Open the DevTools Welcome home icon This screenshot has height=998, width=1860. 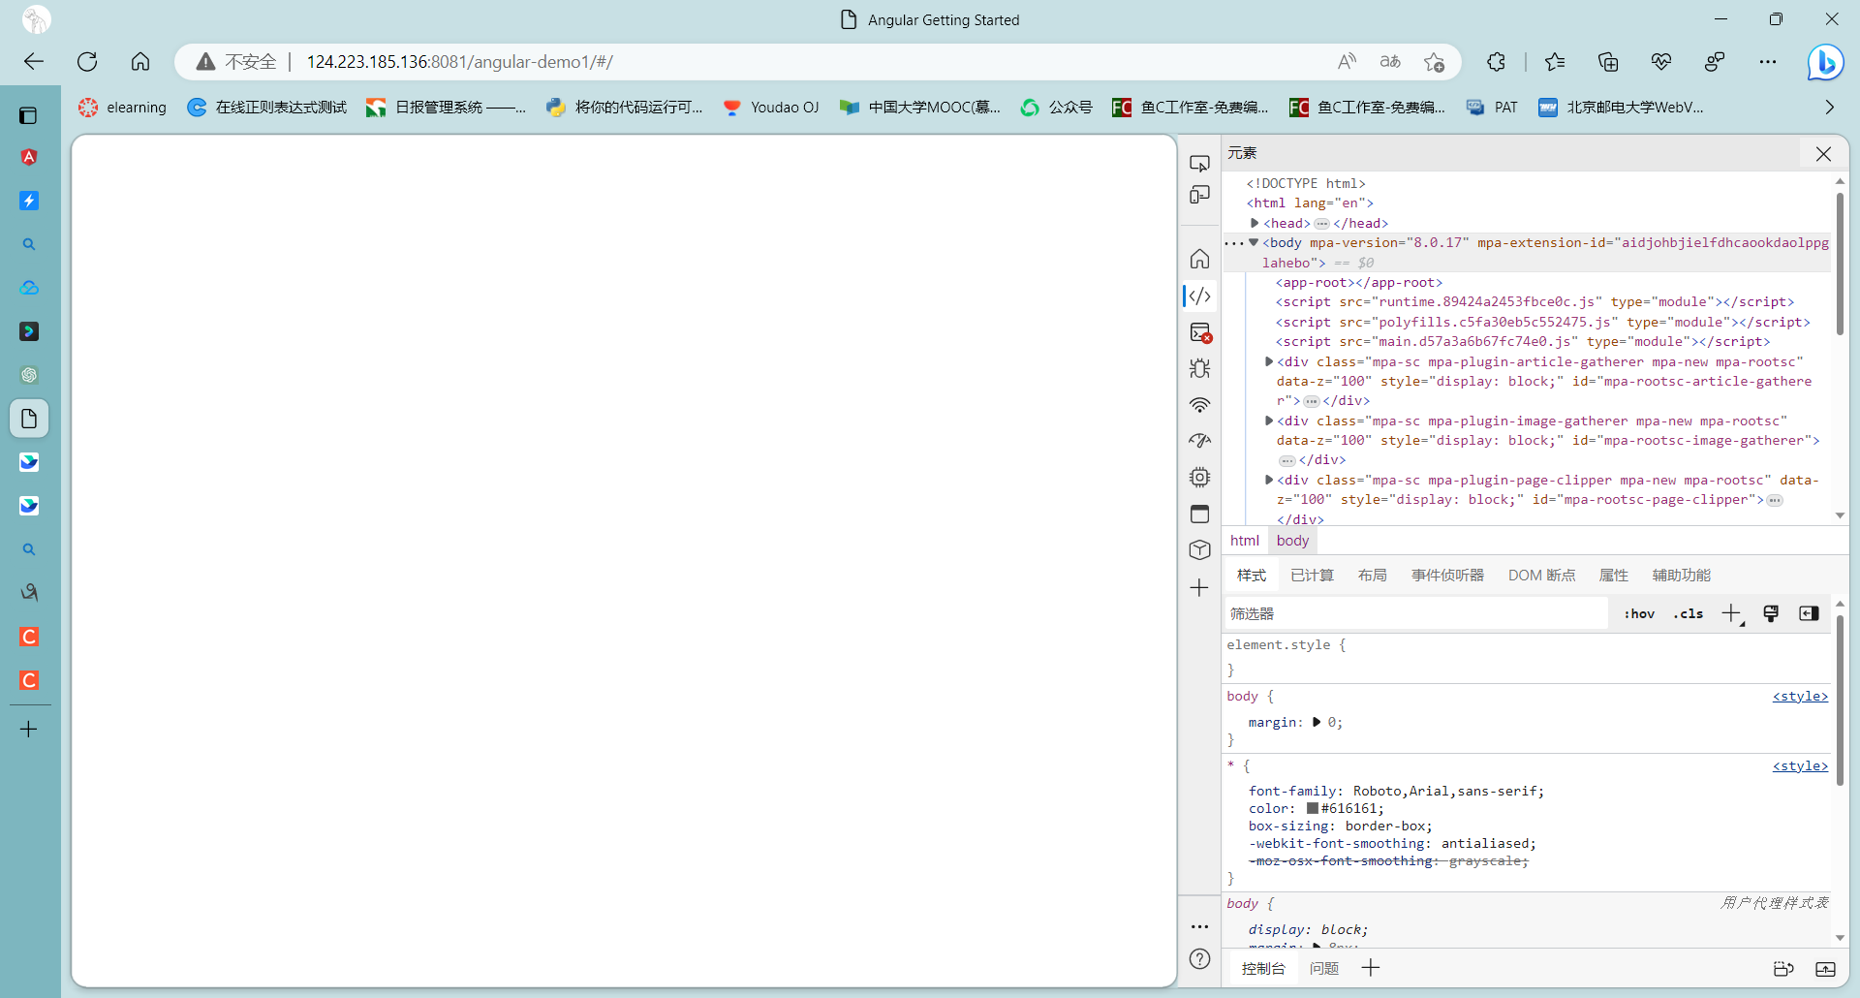point(1199,259)
